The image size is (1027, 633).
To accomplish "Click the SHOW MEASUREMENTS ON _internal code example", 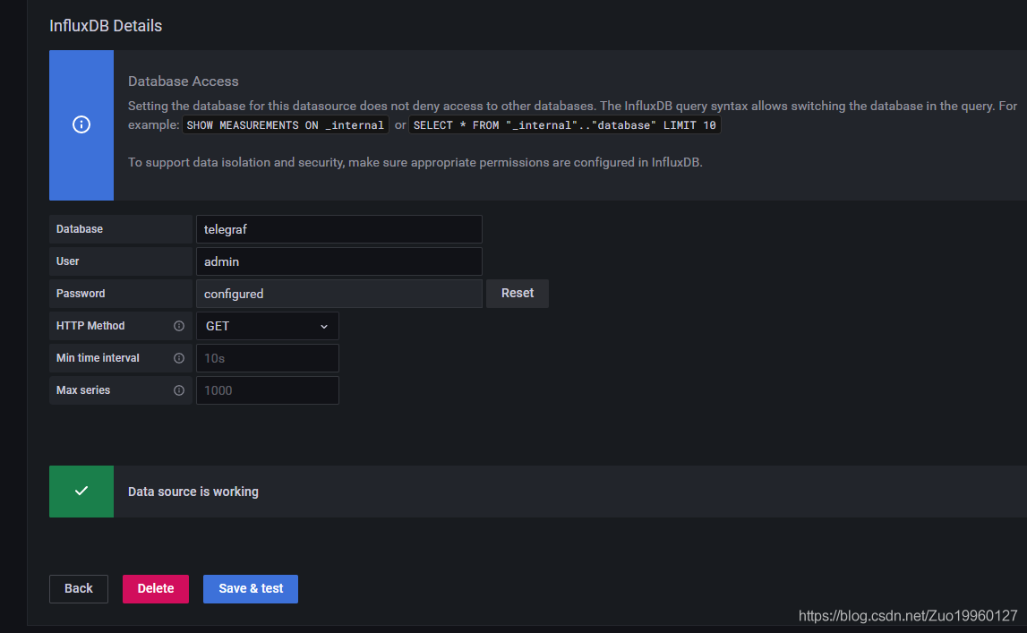I will coord(286,125).
